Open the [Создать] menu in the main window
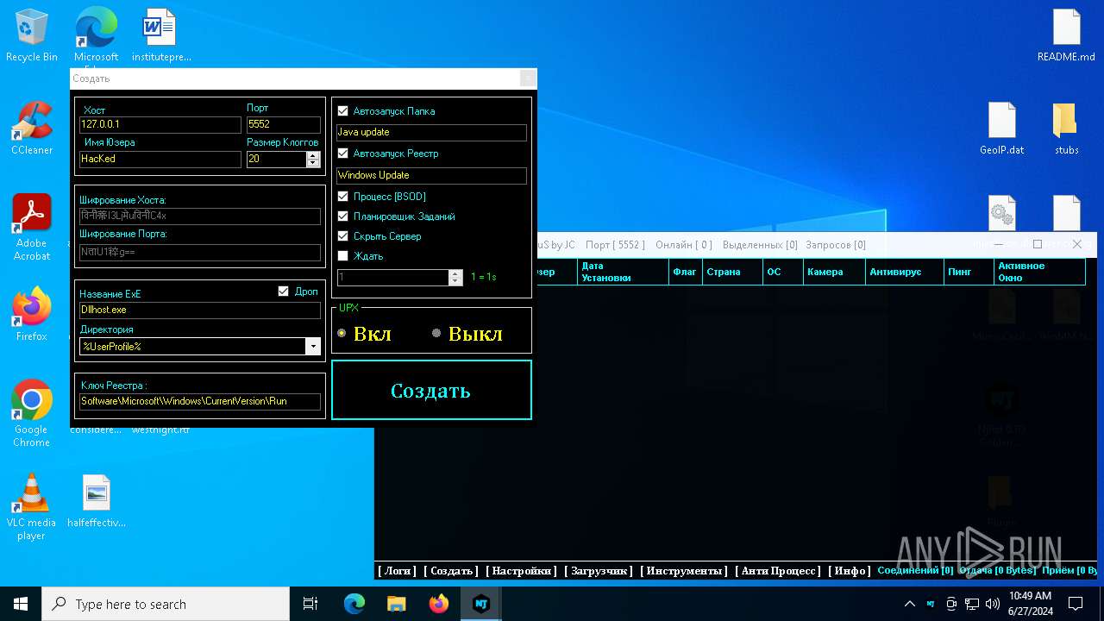 coord(451,571)
